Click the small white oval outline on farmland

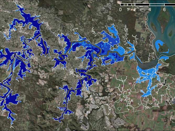pyautogui.click(x=120, y=108)
